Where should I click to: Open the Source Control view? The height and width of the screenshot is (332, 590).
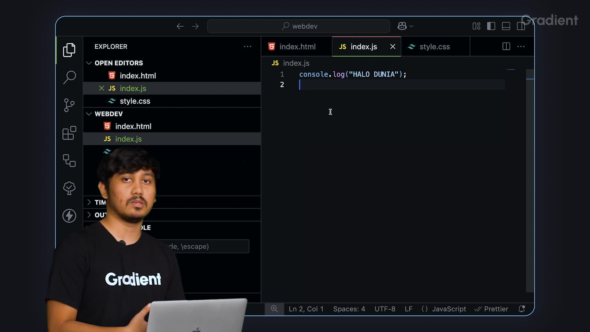tap(69, 105)
